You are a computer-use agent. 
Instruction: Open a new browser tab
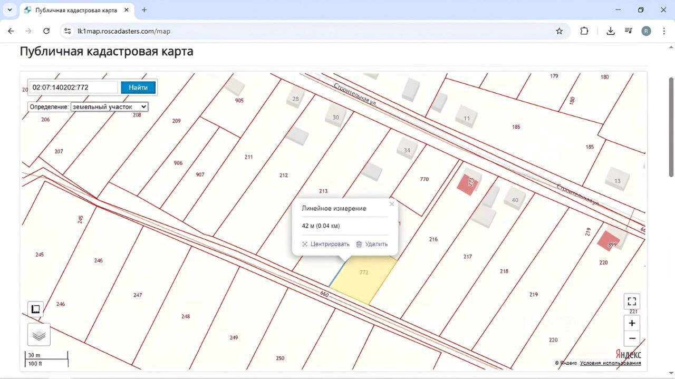click(x=144, y=10)
